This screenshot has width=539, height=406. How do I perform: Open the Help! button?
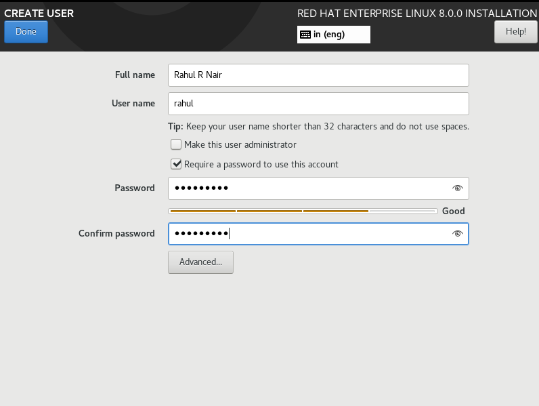515,32
